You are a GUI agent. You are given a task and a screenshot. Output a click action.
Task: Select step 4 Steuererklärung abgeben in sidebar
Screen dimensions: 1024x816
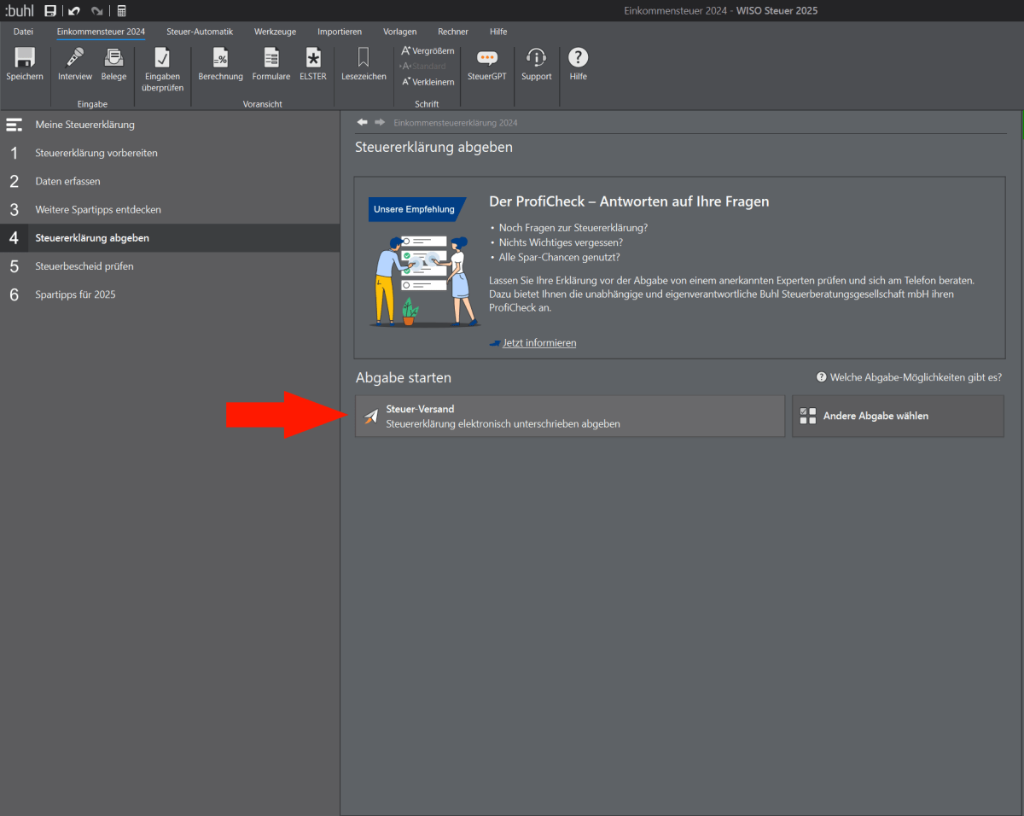170,237
